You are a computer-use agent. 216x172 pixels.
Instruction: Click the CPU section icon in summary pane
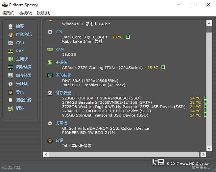point(50,32)
